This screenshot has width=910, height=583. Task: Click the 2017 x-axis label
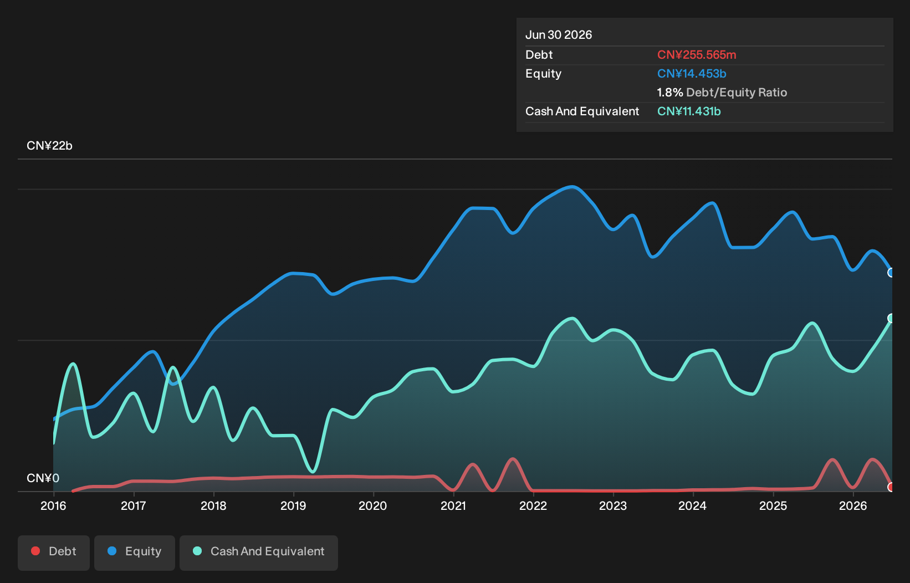point(133,505)
